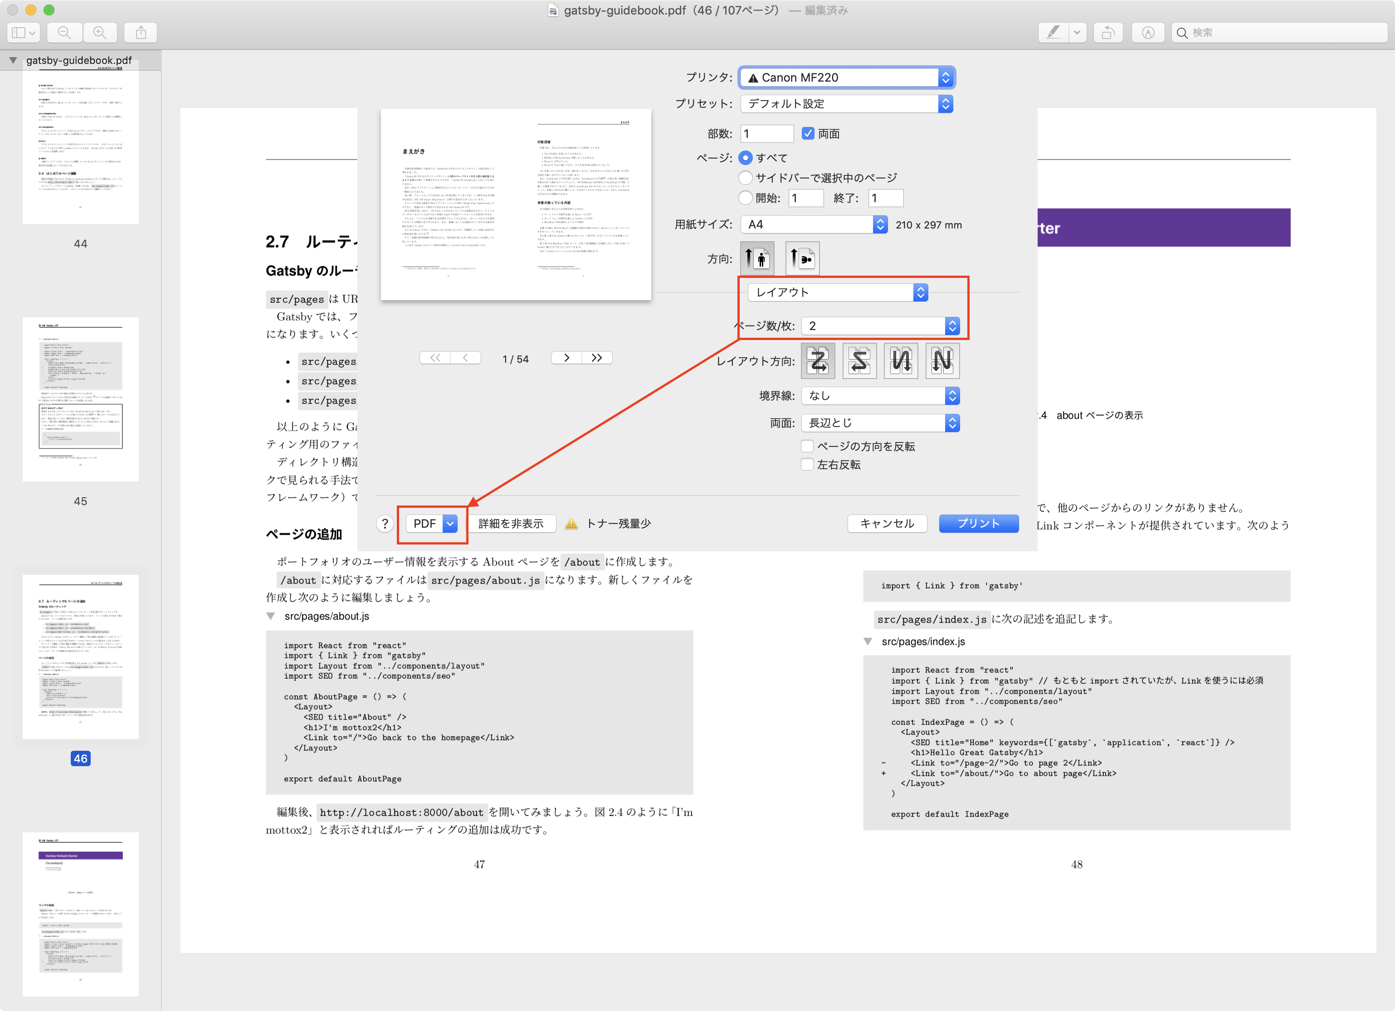Screen dimensions: 1395x1011
Task: Rotate the page with toolbar icon
Action: 1108,33
